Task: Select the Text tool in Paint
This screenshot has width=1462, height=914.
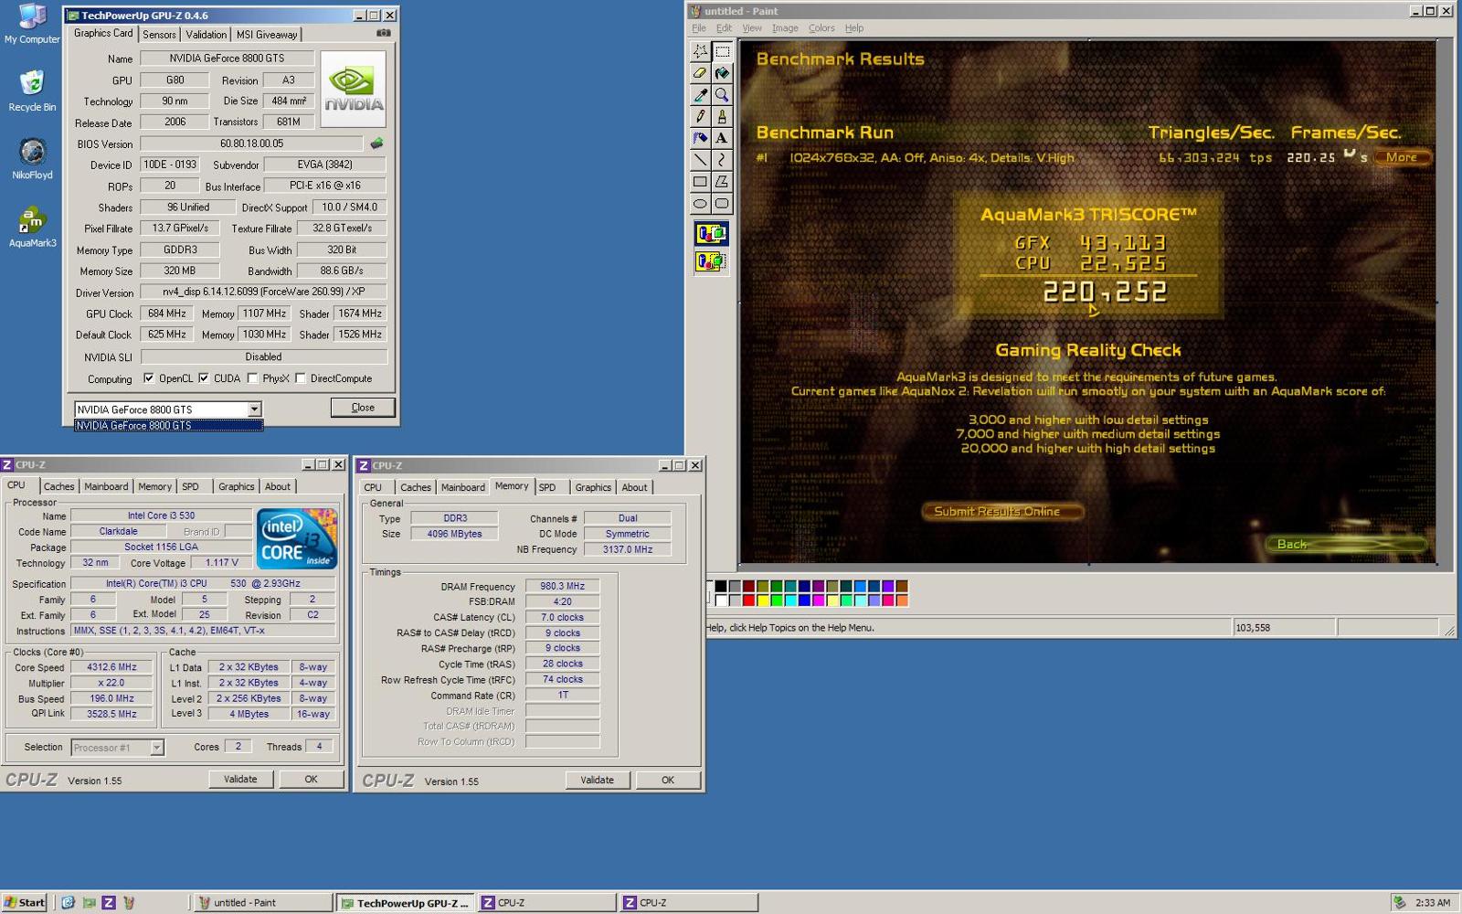Action: pyautogui.click(x=722, y=138)
